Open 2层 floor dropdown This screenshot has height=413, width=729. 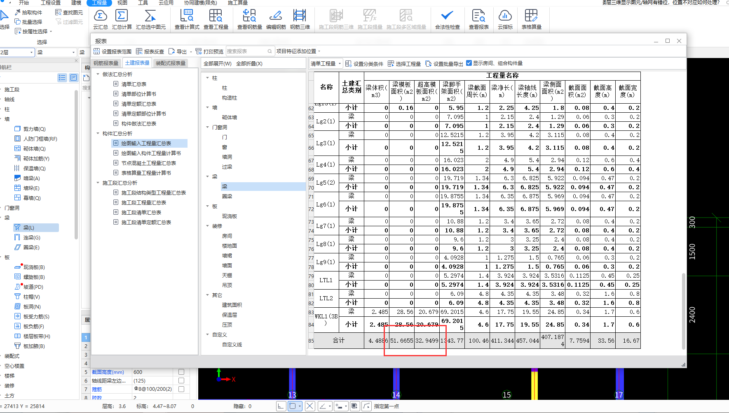tap(17, 52)
